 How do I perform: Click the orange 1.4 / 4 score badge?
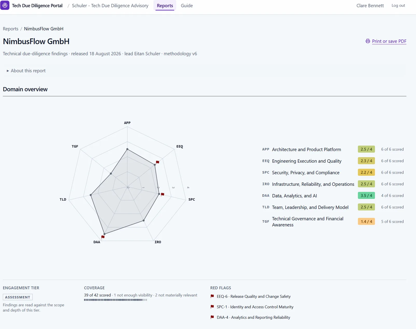pyautogui.click(x=366, y=221)
